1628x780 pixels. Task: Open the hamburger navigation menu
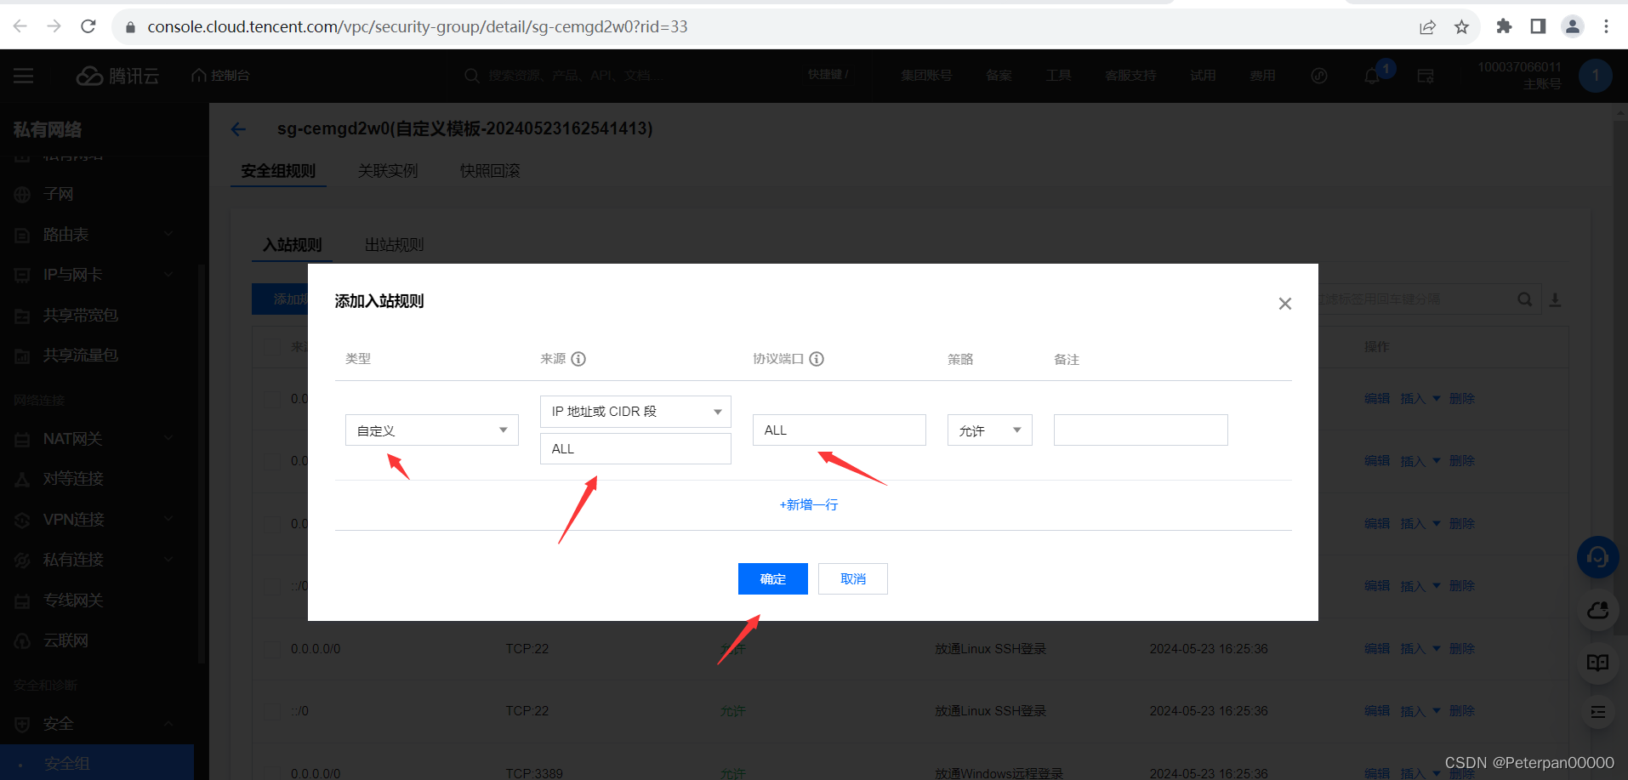coord(24,76)
